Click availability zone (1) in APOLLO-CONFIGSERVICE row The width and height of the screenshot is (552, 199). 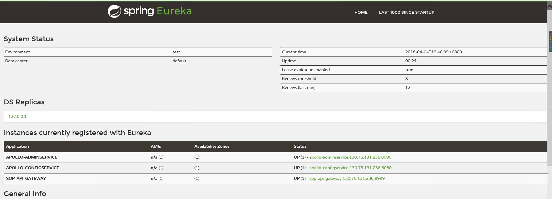[x=197, y=168]
